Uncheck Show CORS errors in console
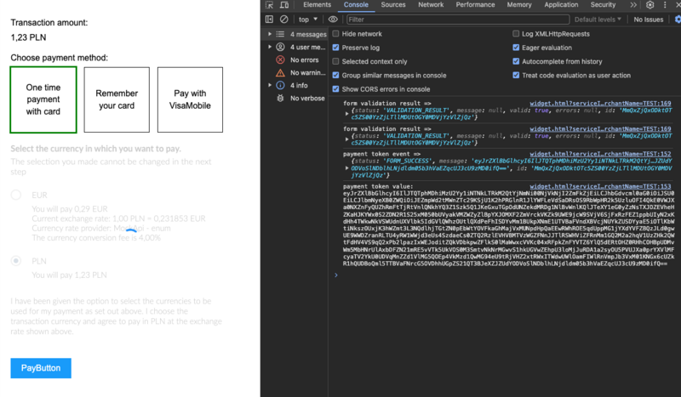This screenshot has height=397, width=681. pos(335,89)
